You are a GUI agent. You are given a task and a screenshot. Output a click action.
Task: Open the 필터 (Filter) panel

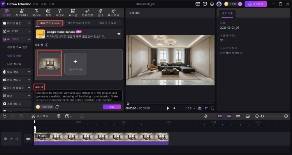[x=100, y=13]
